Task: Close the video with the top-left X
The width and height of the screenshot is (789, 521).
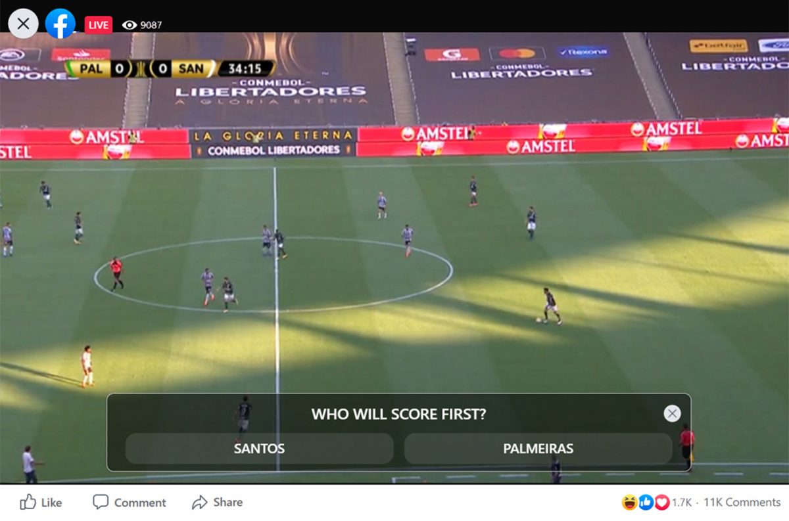Action: [23, 24]
